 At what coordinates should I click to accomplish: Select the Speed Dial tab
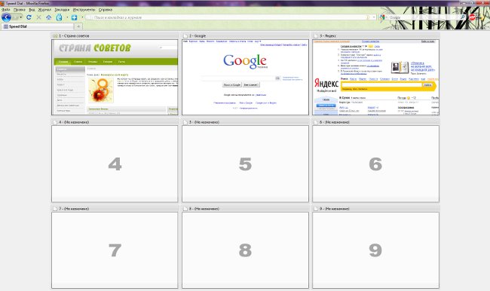tap(38, 26)
